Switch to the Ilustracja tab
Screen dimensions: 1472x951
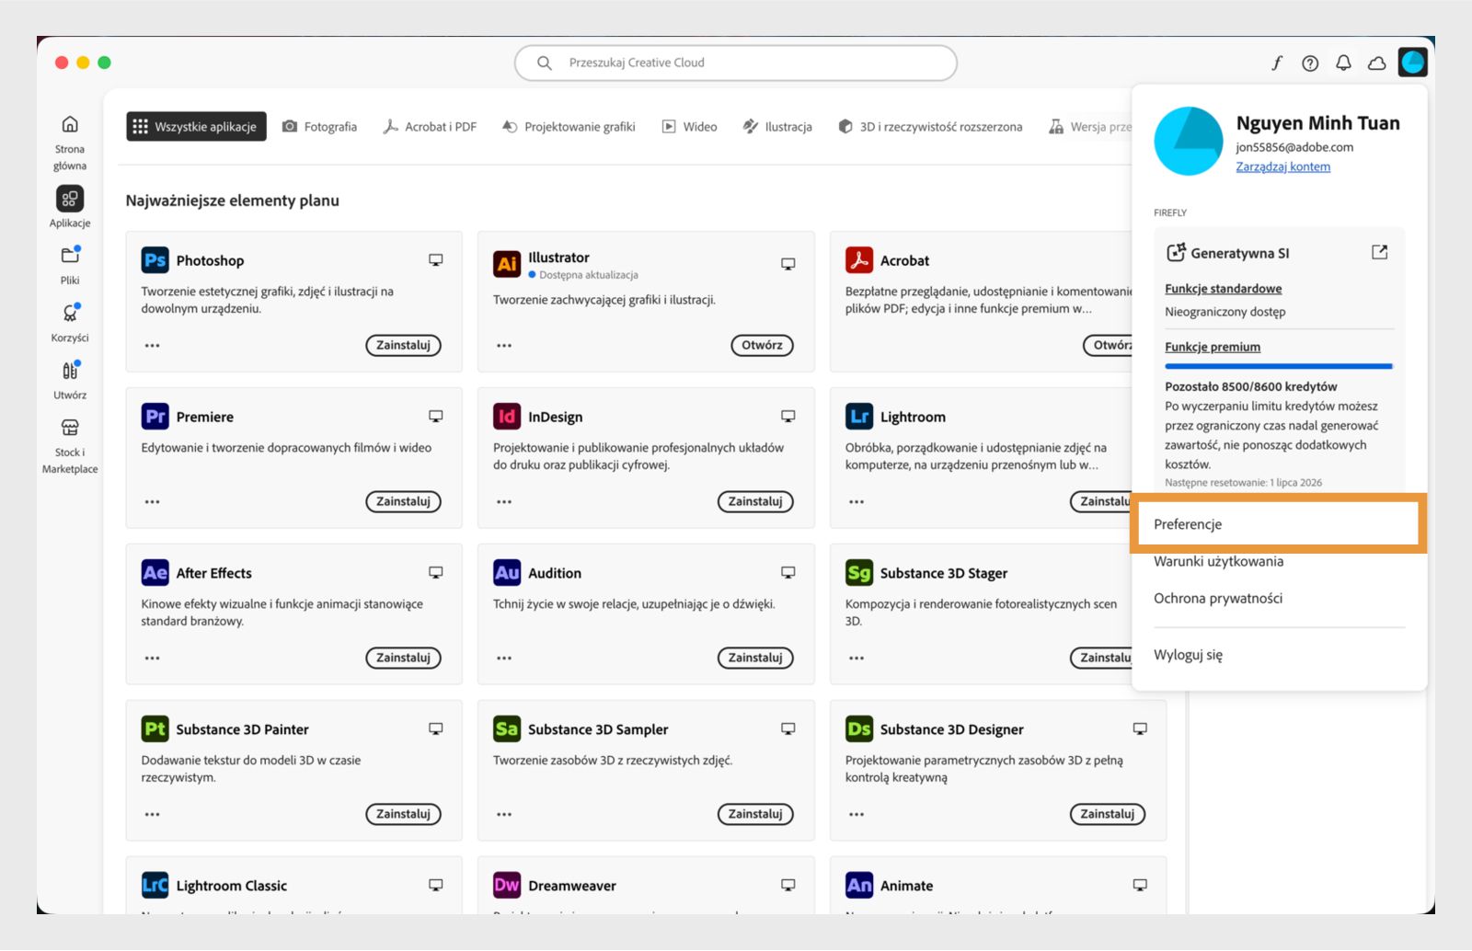click(x=777, y=127)
